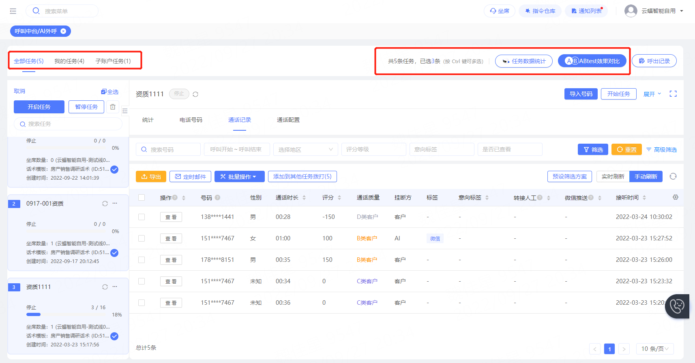695x363 pixels.
Task: Open 高级筛选 advanced filter
Action: [x=661, y=149]
